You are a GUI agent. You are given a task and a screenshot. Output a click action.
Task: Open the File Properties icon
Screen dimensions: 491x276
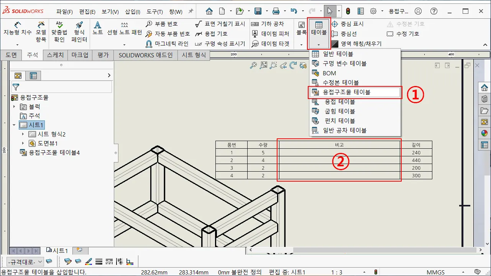click(x=361, y=11)
